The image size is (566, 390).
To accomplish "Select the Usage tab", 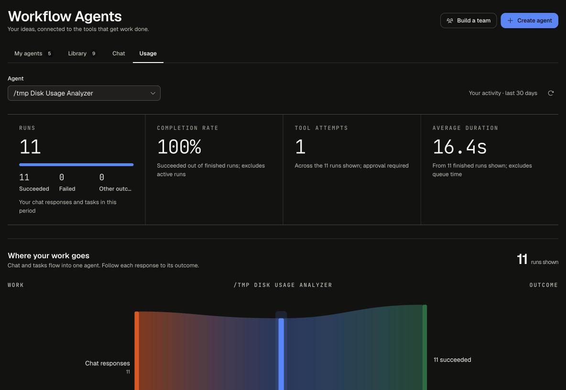I will point(148,53).
